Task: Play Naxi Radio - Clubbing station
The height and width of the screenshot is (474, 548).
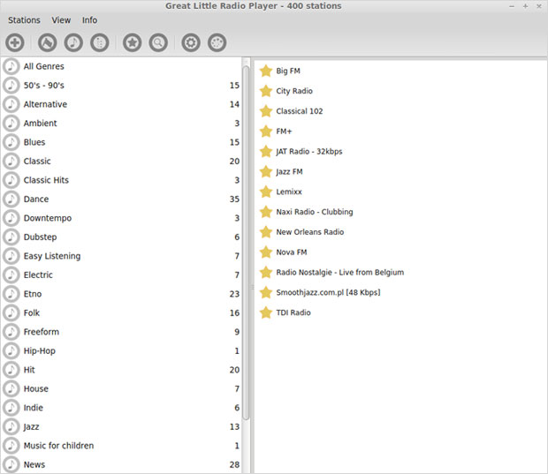Action: pyautogui.click(x=315, y=212)
